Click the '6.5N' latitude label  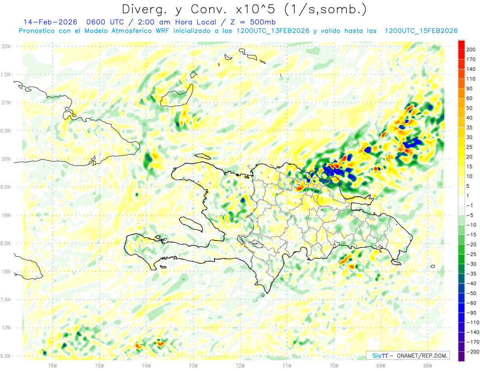[x=6, y=356]
